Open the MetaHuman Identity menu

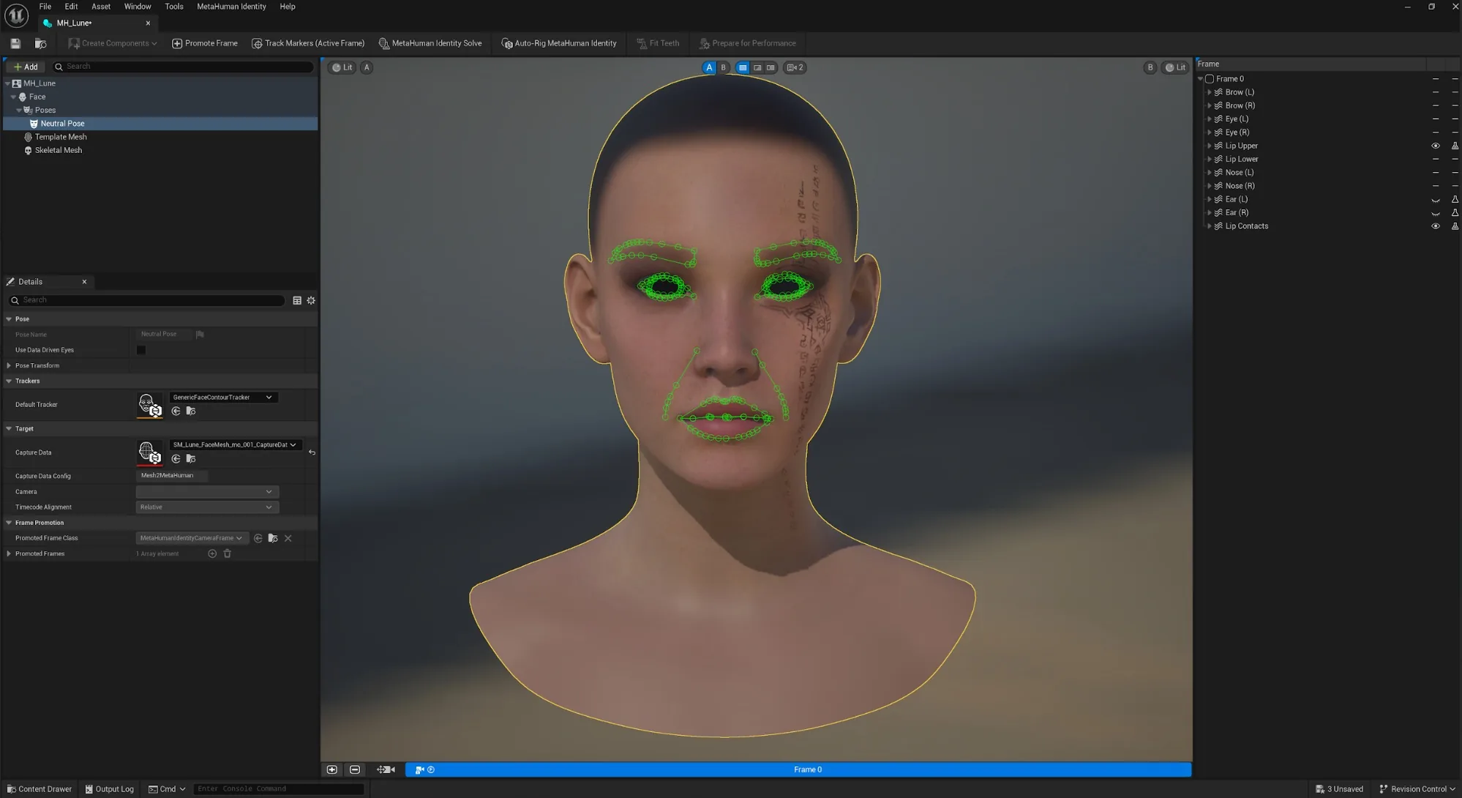(x=231, y=7)
